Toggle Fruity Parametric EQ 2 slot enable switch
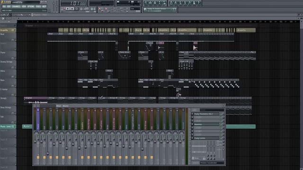This screenshot has width=303, height=170. 221,114
